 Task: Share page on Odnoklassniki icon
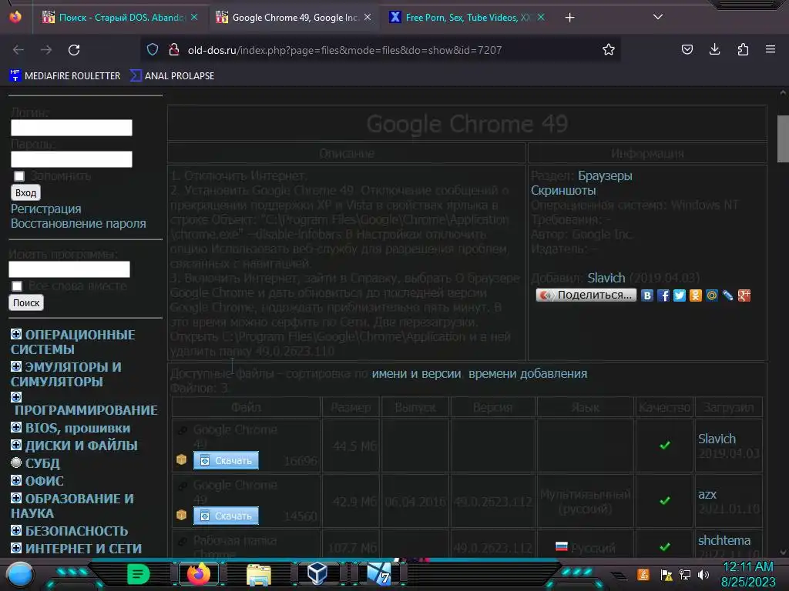coord(696,295)
